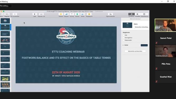This screenshot has height=99, width=176.
Task: Select the first slide thumbnail with logo
Action: [x=5, y=21]
